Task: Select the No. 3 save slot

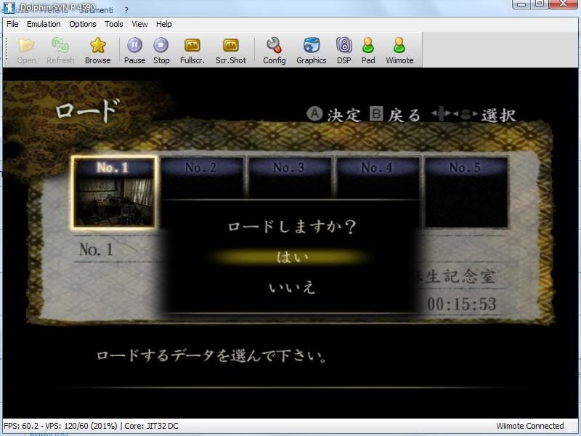Action: (290, 178)
